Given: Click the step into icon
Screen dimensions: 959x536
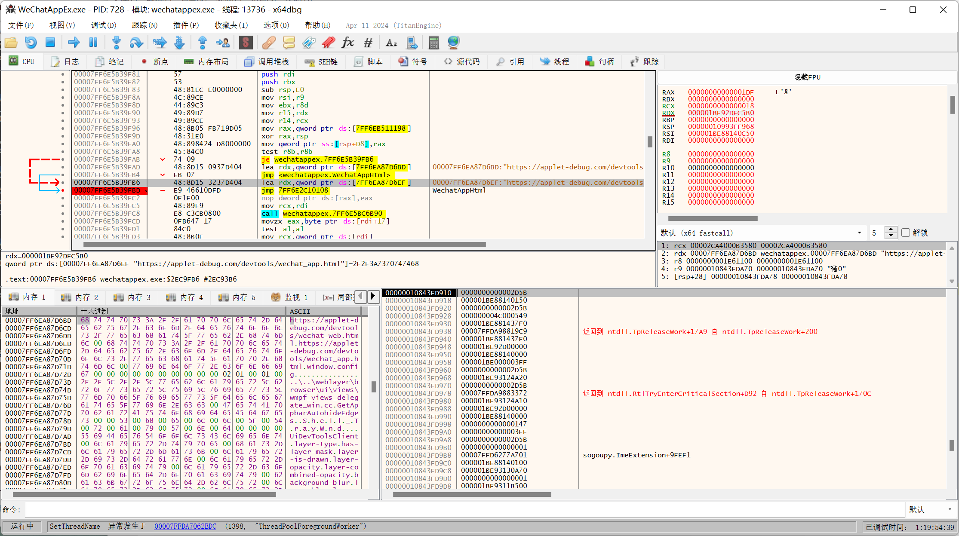Looking at the screenshot, I should point(116,43).
